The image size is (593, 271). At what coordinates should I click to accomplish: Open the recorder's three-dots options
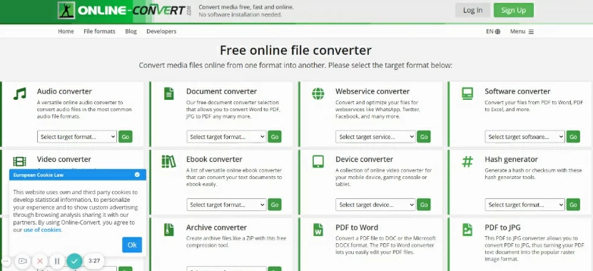pyautogui.click(x=6, y=261)
